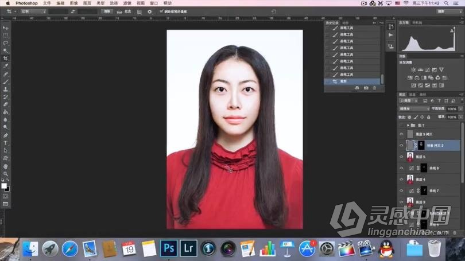Add a Color Balance adjustment

[x=417, y=77]
